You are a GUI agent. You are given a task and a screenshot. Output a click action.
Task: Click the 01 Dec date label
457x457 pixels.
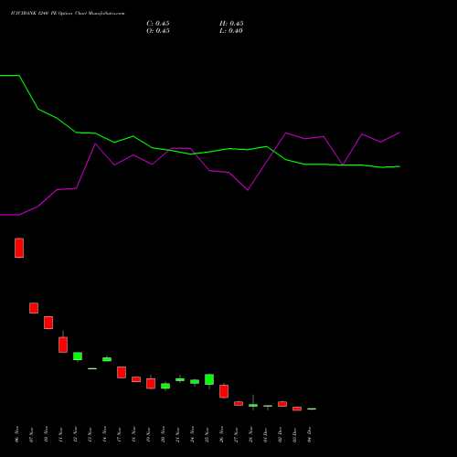point(265,434)
